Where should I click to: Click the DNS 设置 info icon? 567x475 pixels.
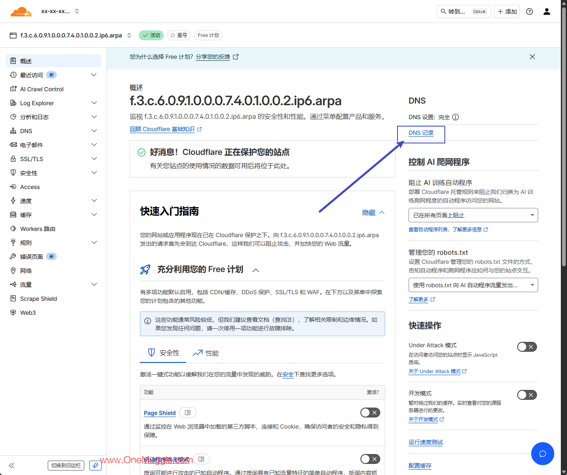click(455, 117)
